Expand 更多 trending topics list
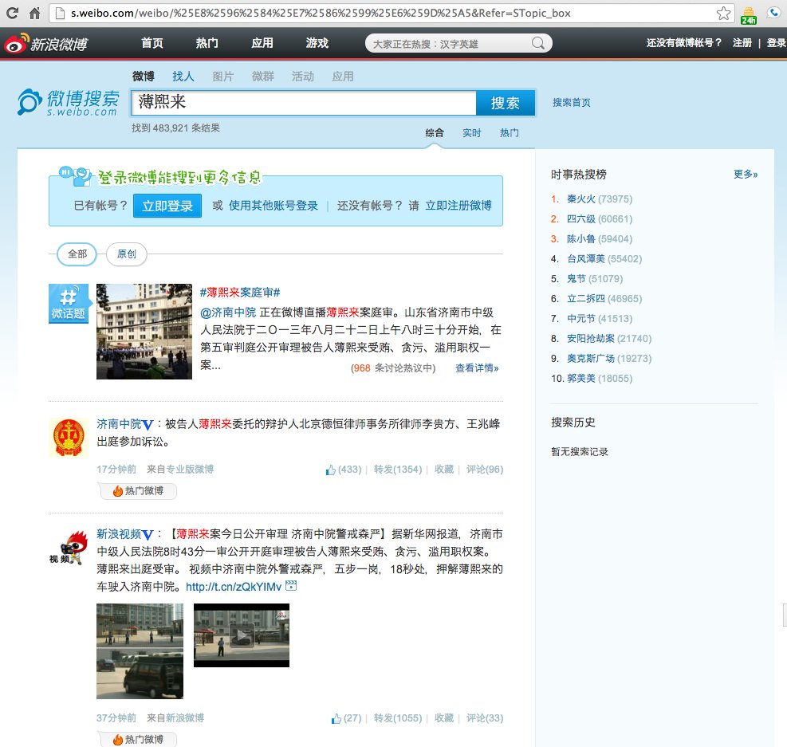This screenshot has width=787, height=747. pos(745,174)
